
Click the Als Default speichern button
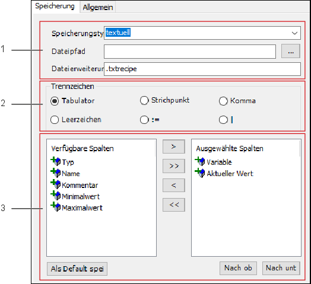[77, 269]
